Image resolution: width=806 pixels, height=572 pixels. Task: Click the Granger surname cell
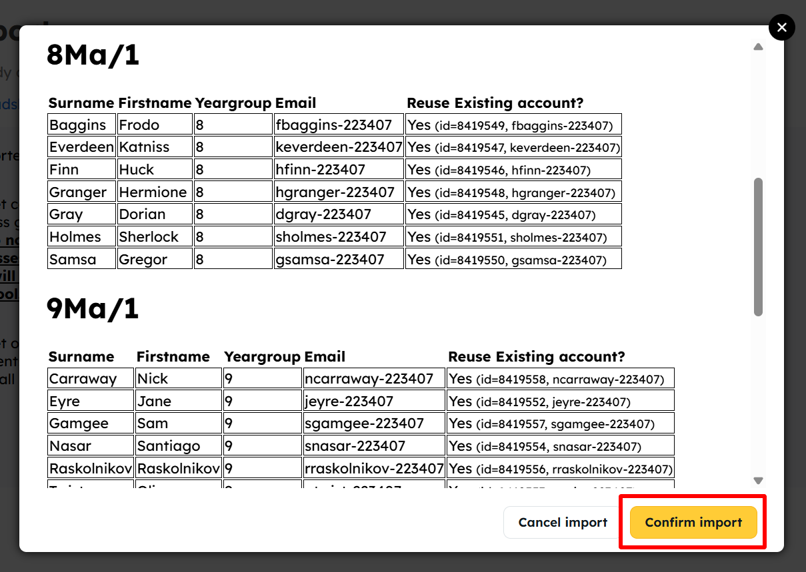tap(82, 192)
